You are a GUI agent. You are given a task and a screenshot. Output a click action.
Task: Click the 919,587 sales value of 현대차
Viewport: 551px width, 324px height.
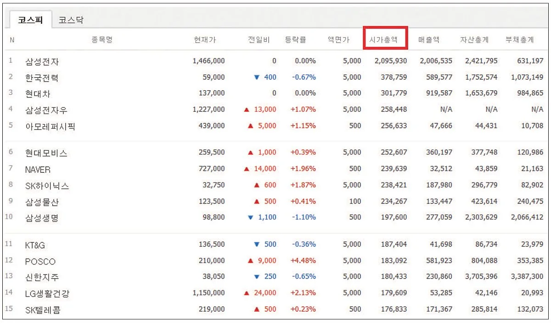point(439,93)
